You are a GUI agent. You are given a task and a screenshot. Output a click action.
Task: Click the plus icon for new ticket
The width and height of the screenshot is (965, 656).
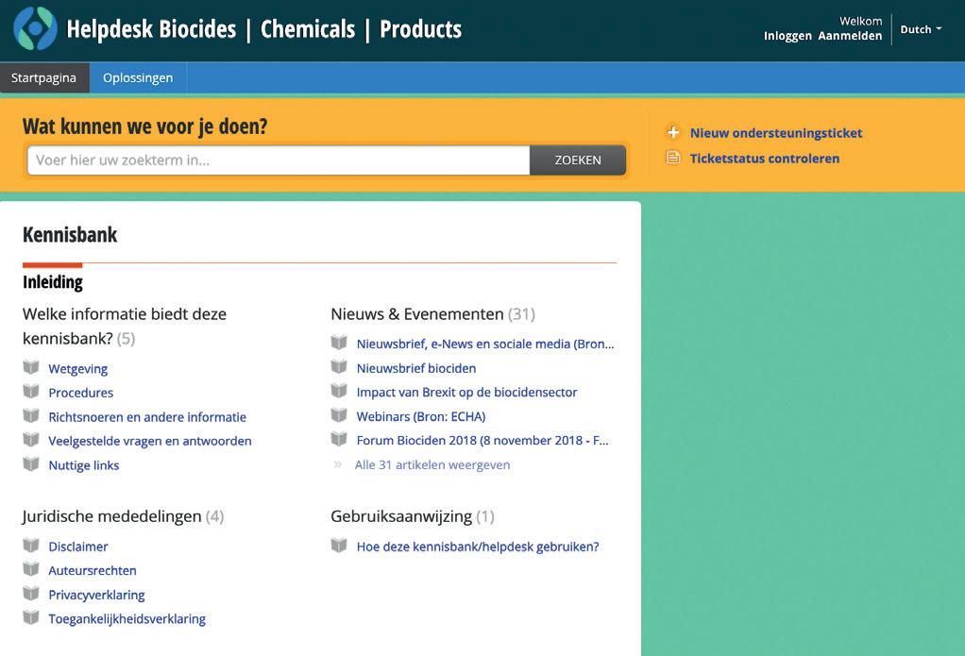click(x=673, y=133)
